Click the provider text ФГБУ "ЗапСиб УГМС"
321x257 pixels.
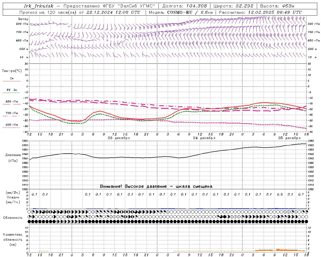pyautogui.click(x=129, y=6)
